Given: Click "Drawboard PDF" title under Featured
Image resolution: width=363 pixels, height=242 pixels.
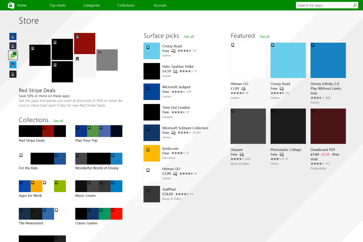Looking at the screenshot, I should click(323, 150).
